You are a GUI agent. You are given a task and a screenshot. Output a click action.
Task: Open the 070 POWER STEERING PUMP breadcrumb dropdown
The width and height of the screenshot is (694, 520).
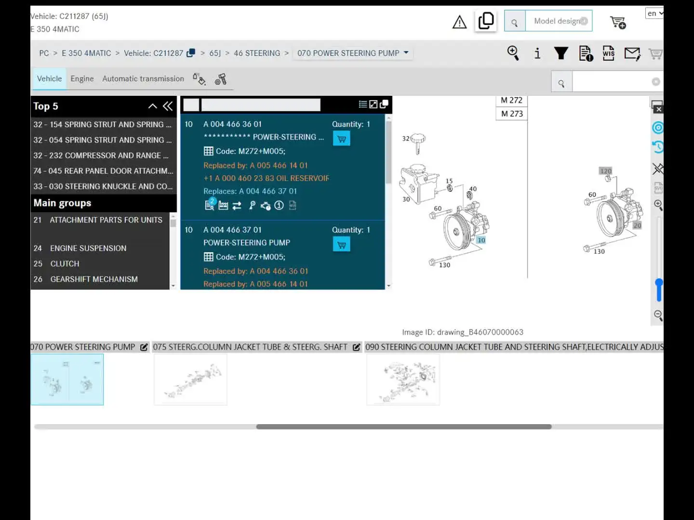pyautogui.click(x=353, y=53)
